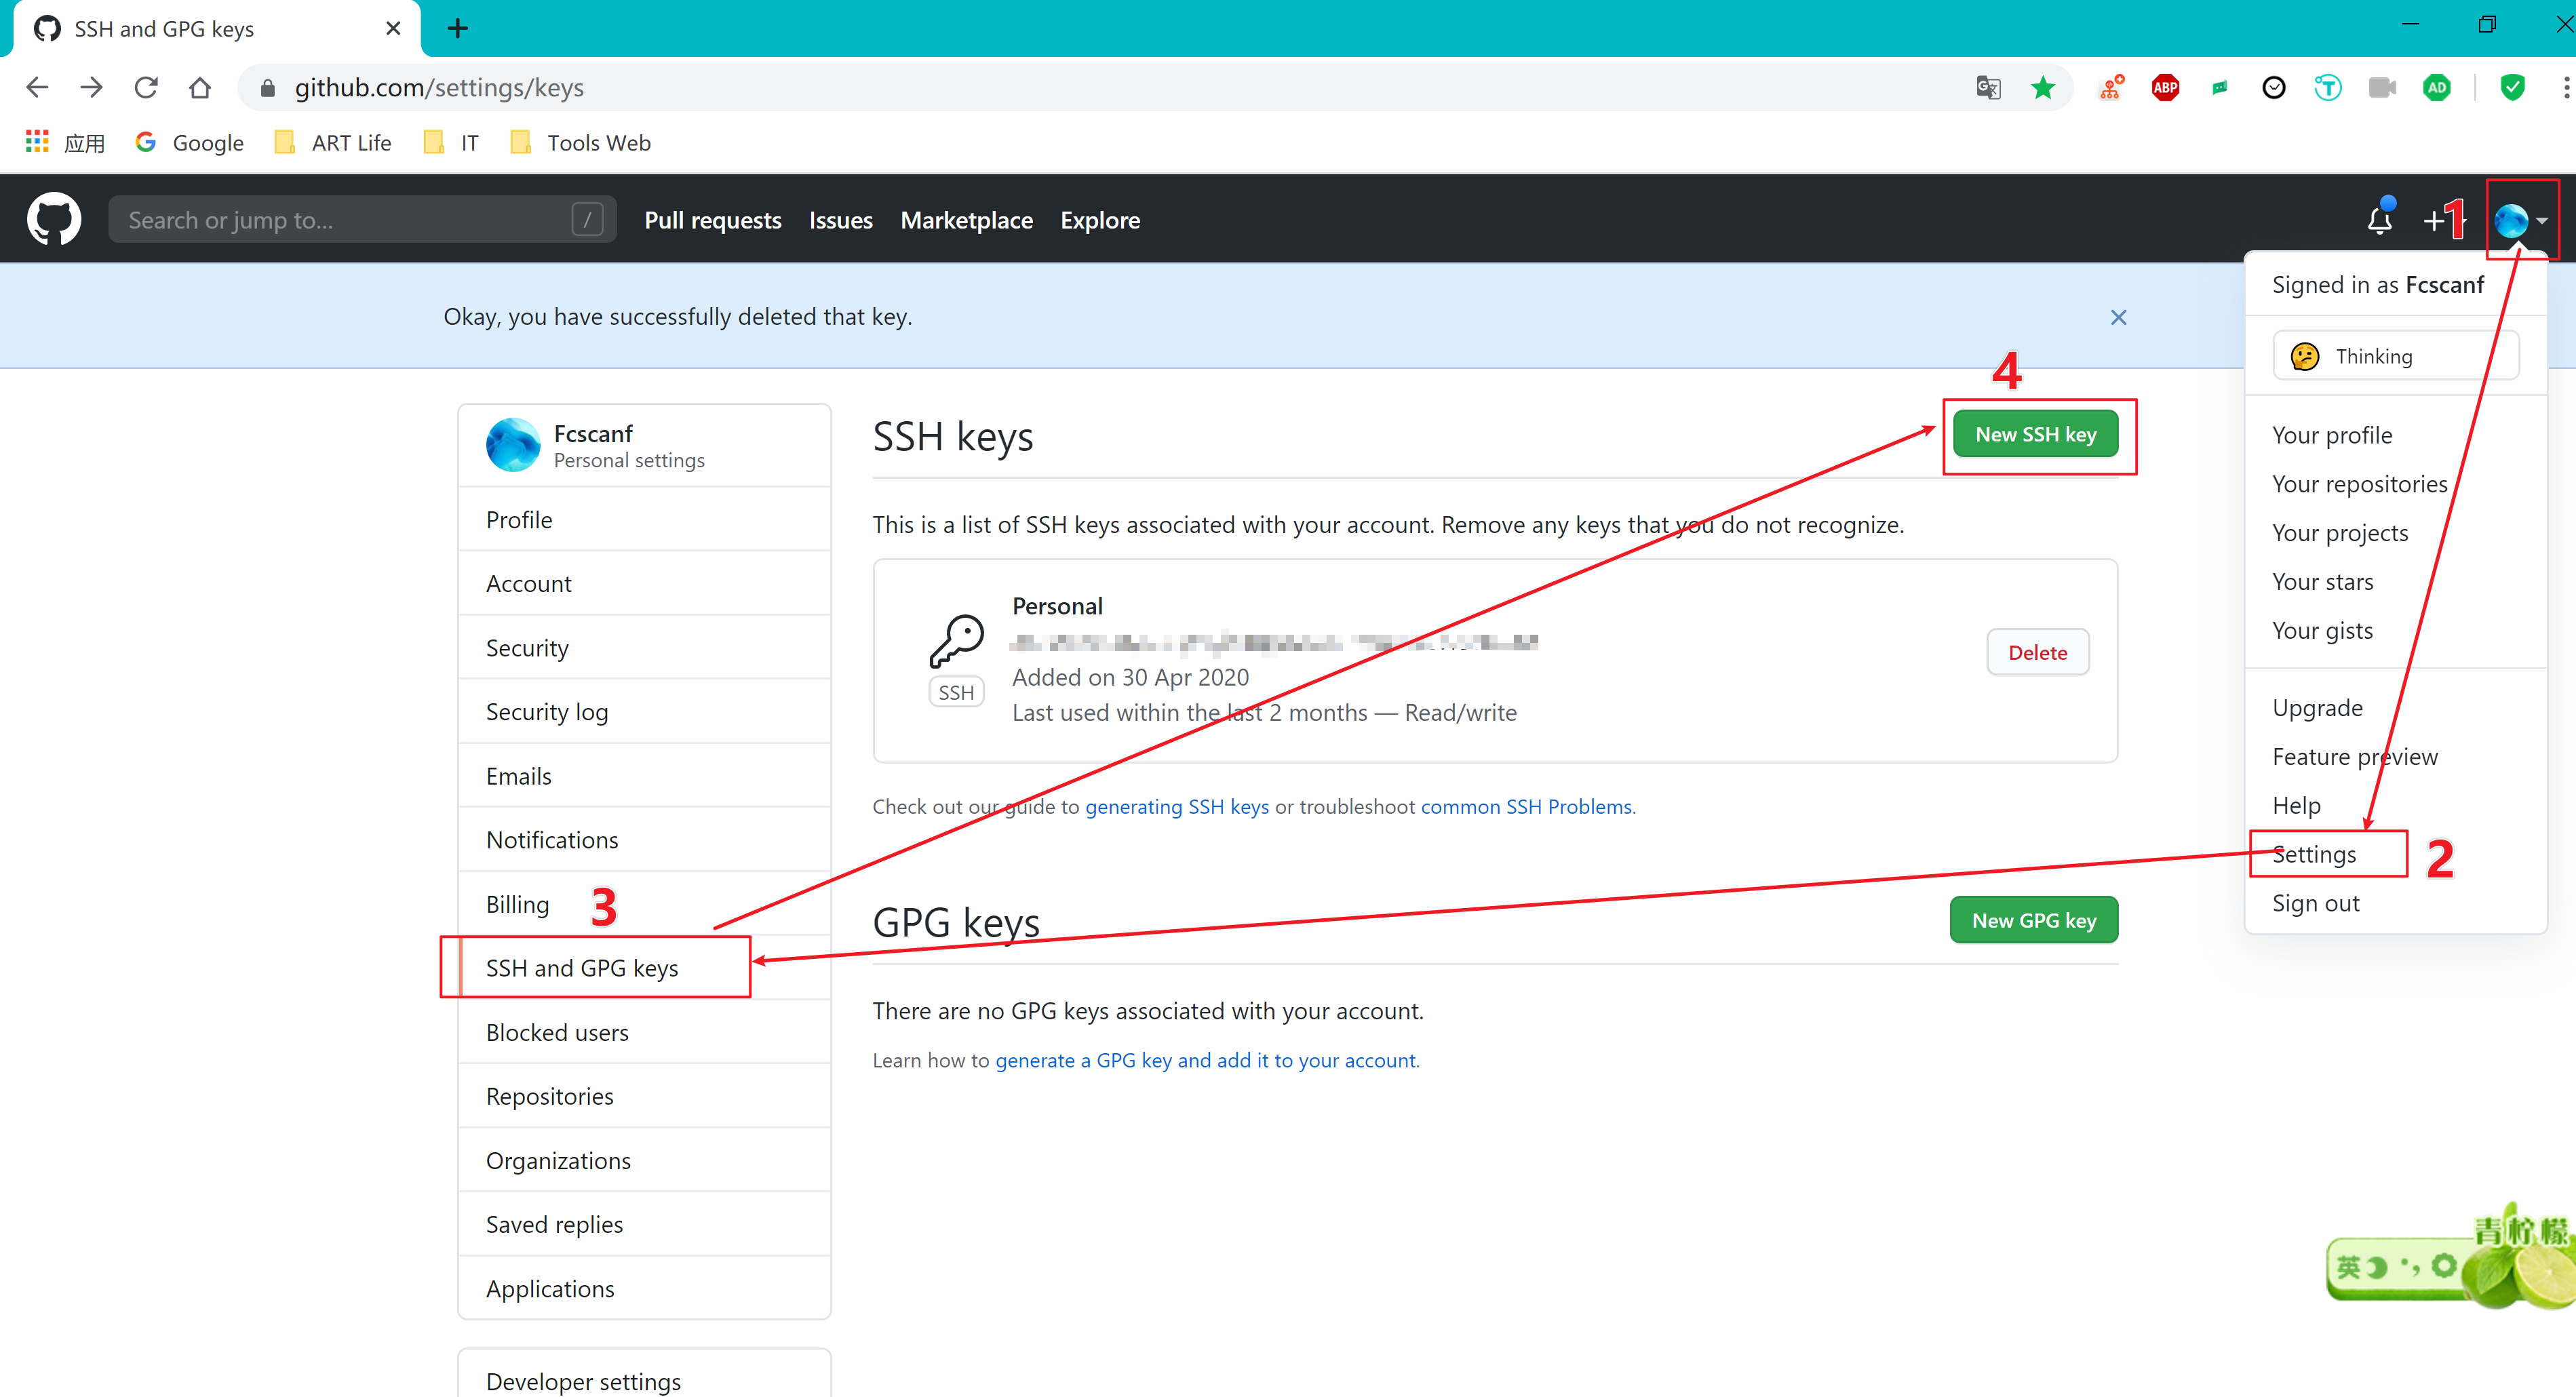Open SSH and GPG keys sidebar item

[582, 967]
